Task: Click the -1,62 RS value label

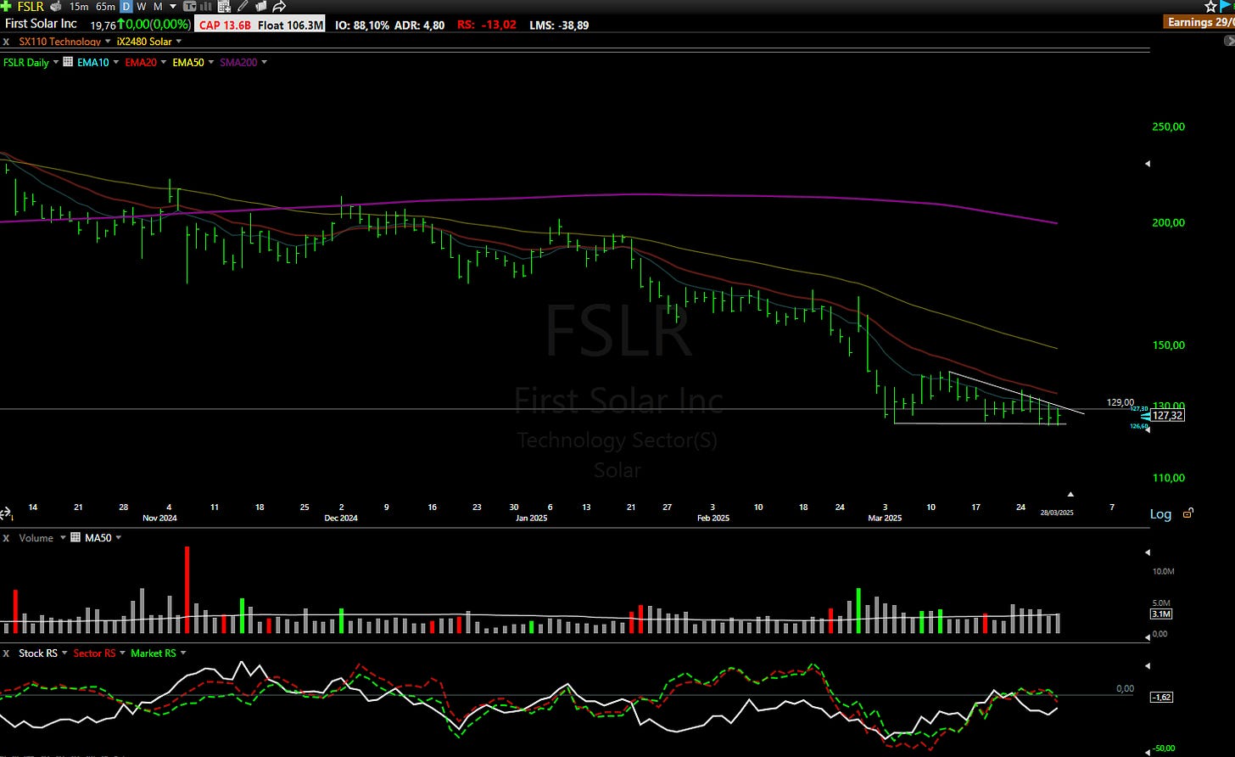Action: click(x=1161, y=697)
